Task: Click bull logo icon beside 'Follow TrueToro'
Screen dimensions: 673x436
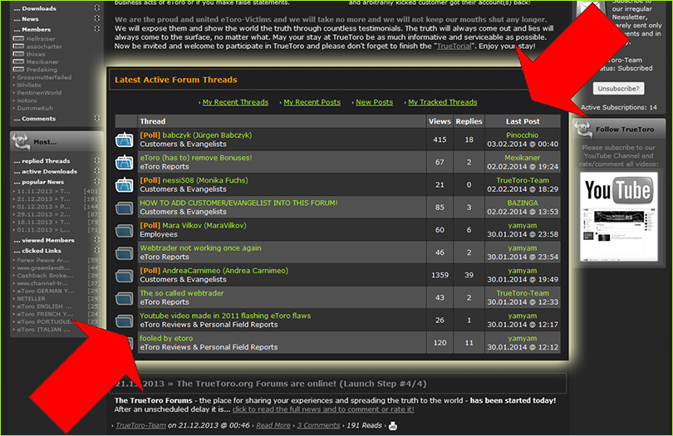Action: click(x=583, y=129)
